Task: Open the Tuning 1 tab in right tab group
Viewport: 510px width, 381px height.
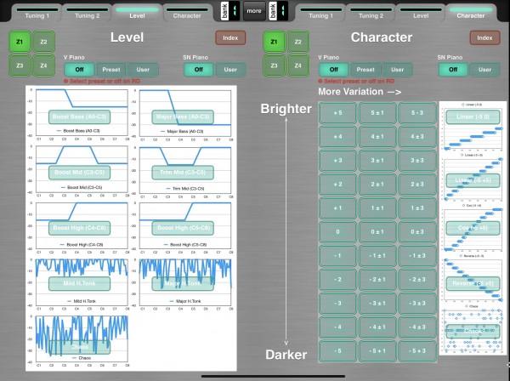Action: [320, 14]
